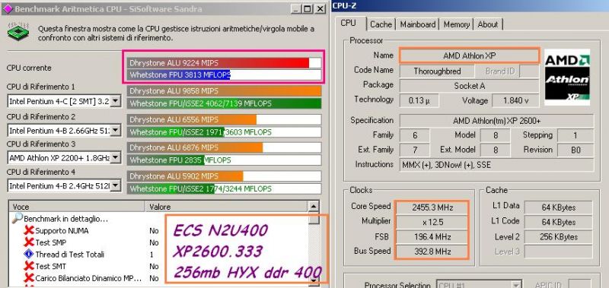The width and height of the screenshot is (609, 288).
Task: Click the Package field Socket A
Action: 470,86
